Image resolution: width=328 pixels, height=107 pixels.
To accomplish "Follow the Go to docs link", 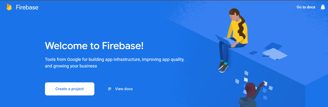I will [x=306, y=7].
